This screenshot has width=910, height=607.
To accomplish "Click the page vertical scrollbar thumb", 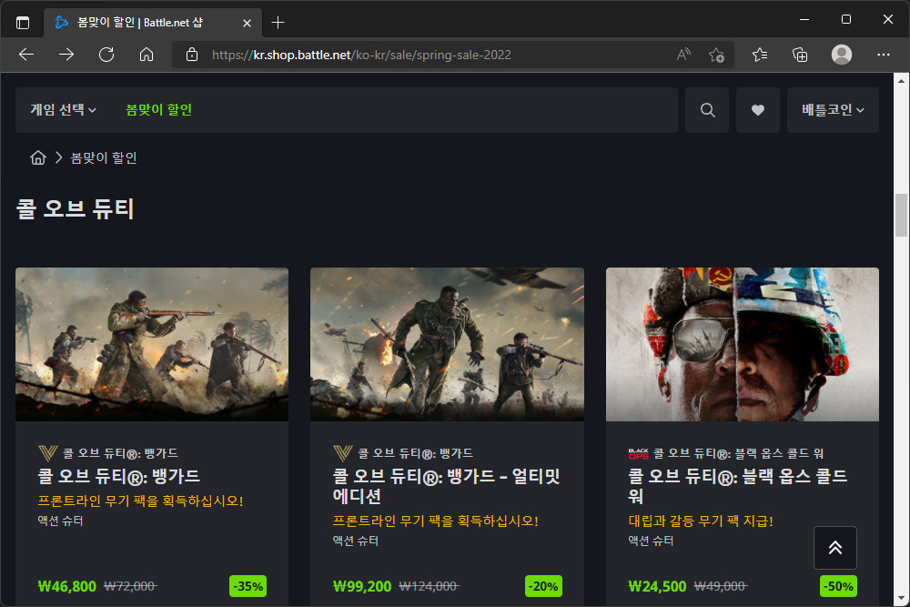I will click(x=901, y=216).
